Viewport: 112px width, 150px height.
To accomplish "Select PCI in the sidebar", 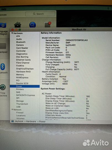I will [18, 81].
